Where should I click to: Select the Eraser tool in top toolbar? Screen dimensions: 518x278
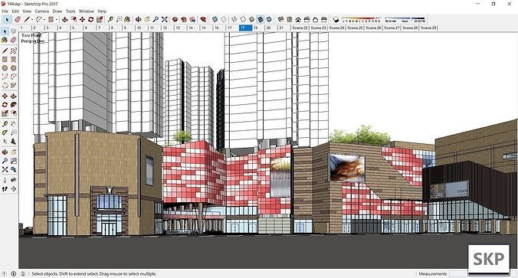coord(18,19)
